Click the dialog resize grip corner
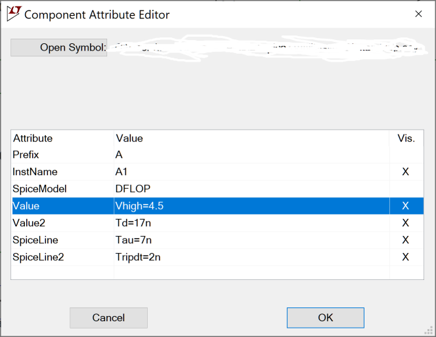This screenshot has height=337, width=436. click(x=429, y=330)
